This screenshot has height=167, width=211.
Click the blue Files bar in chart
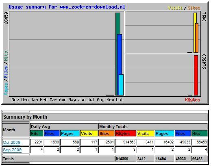tap(120, 65)
